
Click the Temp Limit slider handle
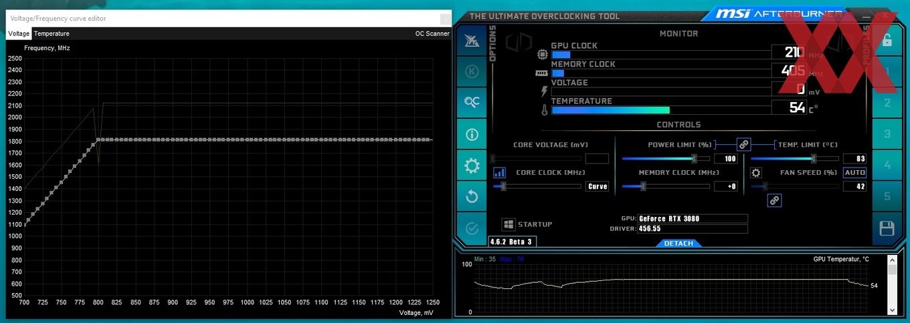click(814, 159)
